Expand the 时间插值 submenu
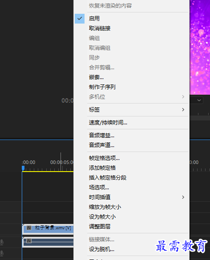 point(131,197)
